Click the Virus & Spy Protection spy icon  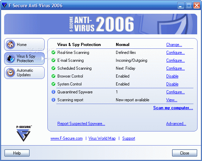point(11,59)
